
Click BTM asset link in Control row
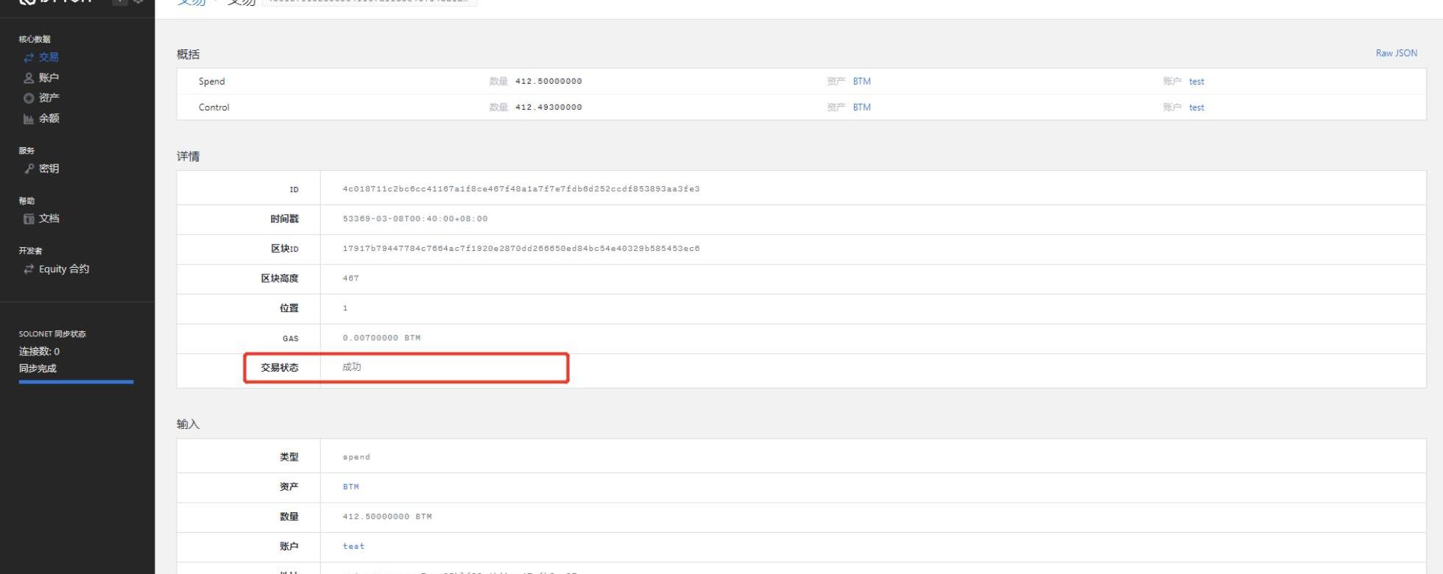[x=861, y=107]
